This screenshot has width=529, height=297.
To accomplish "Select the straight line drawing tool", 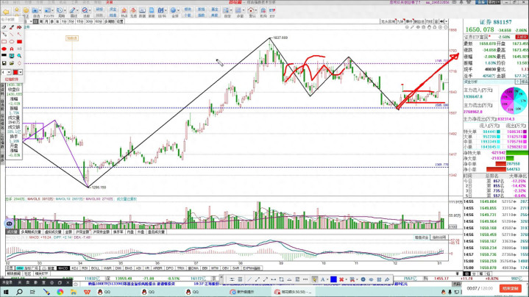I will click(x=12, y=35).
